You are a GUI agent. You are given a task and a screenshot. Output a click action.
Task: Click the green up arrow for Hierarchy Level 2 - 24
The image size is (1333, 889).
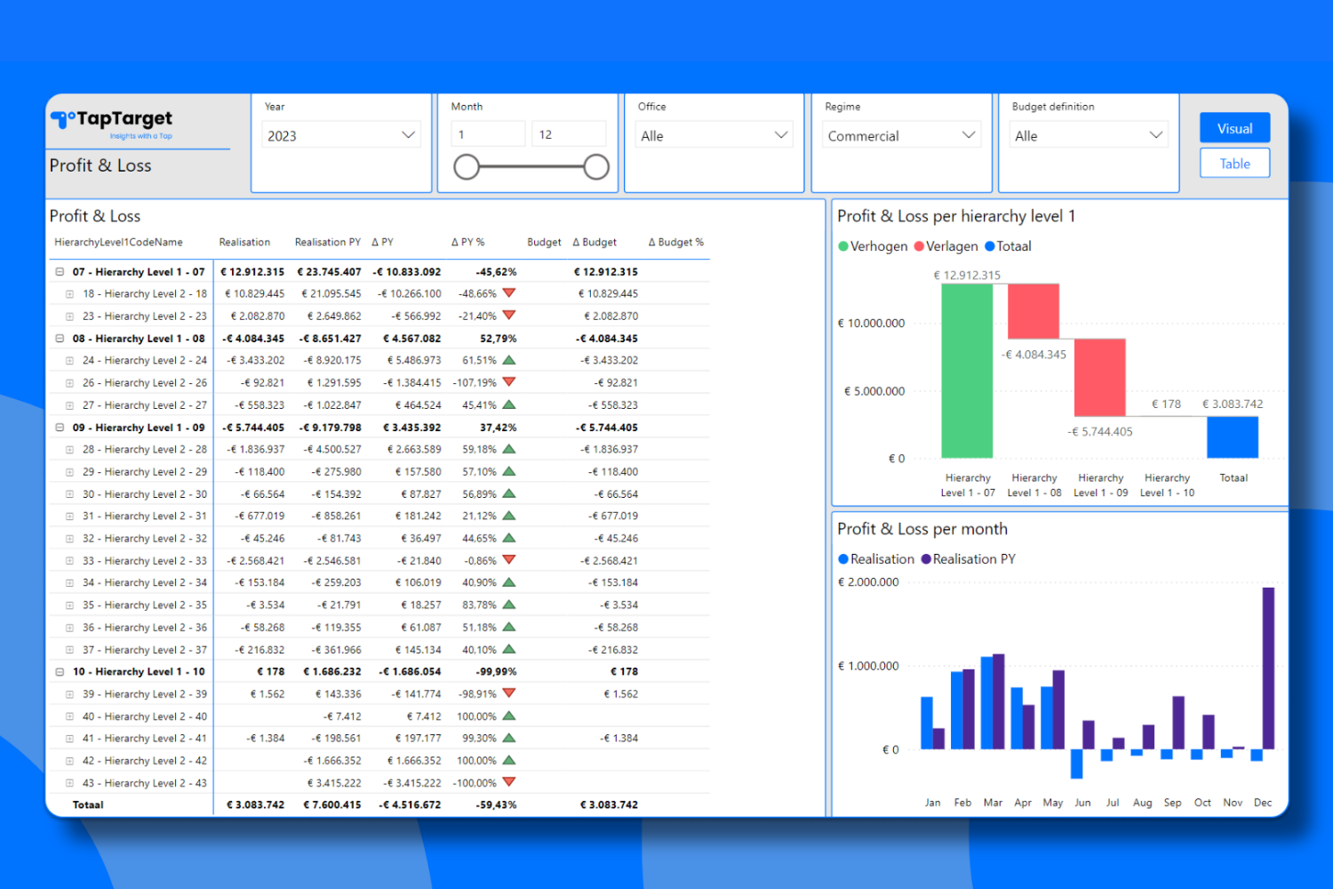coord(509,360)
